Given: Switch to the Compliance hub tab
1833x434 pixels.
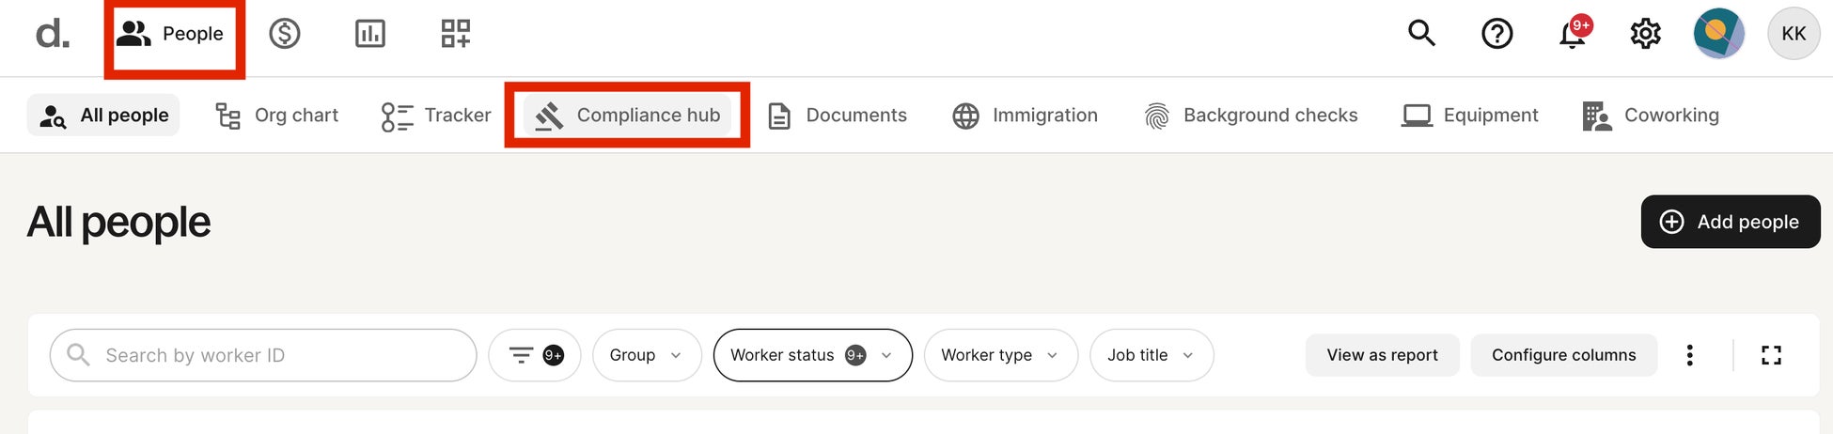Looking at the screenshot, I should [627, 116].
